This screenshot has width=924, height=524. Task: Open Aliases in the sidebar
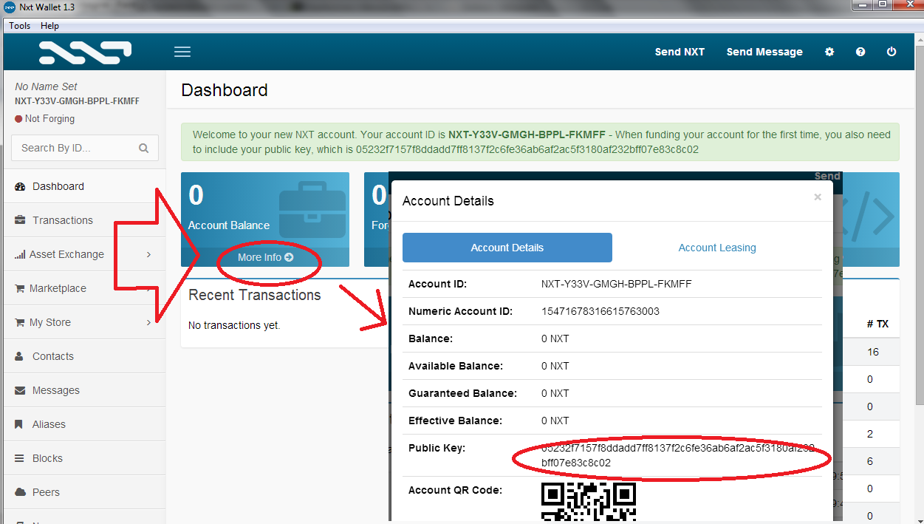click(84, 424)
